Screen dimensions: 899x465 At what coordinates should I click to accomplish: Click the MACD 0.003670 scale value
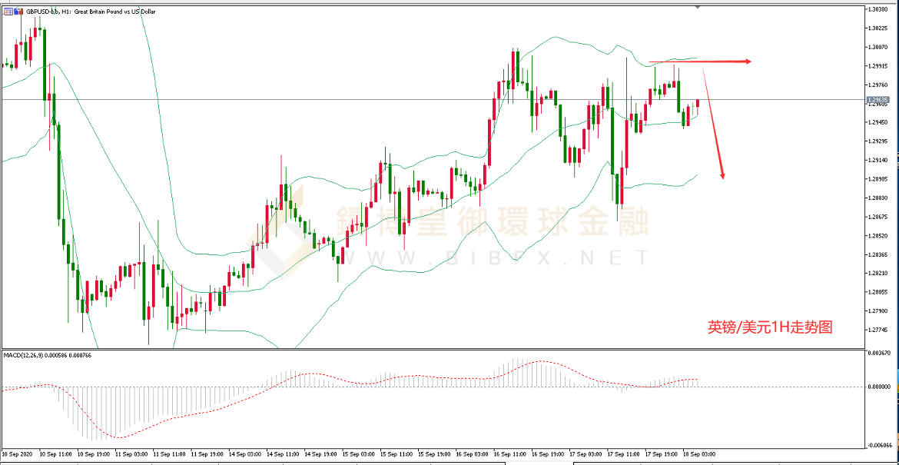coord(878,354)
